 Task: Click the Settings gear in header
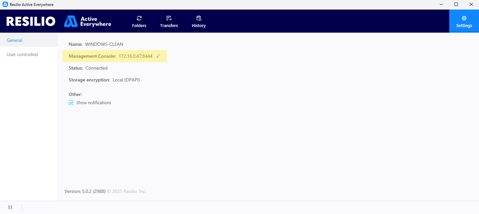[x=464, y=21]
